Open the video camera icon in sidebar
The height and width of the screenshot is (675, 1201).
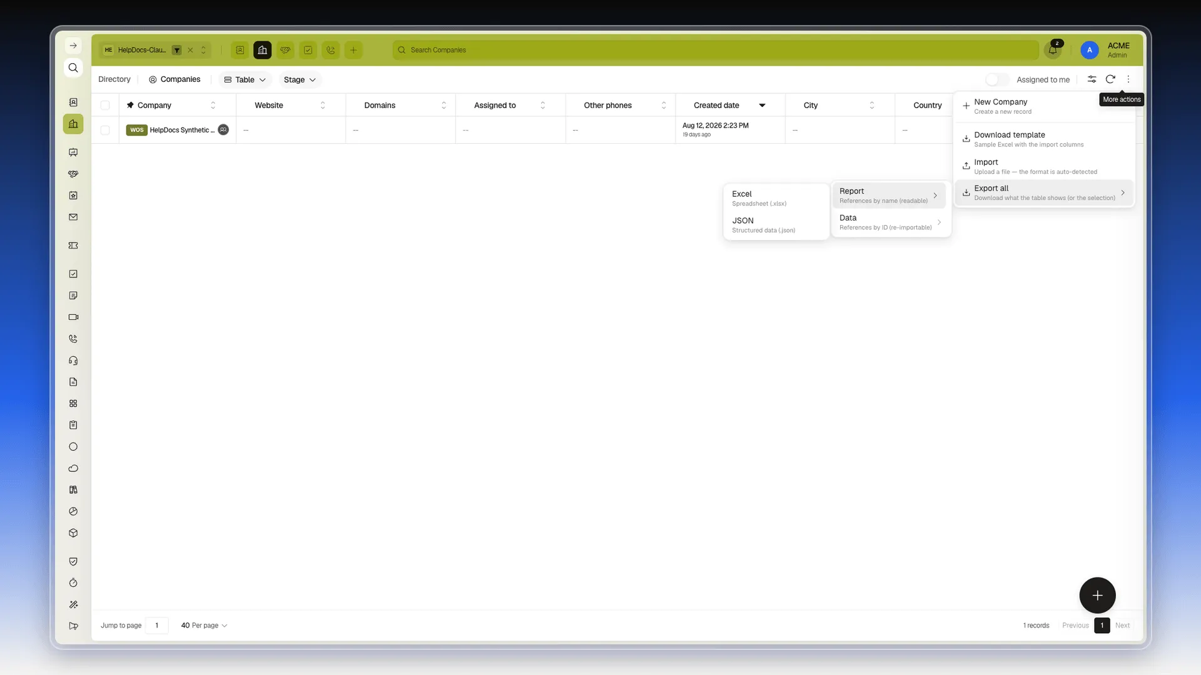click(73, 317)
